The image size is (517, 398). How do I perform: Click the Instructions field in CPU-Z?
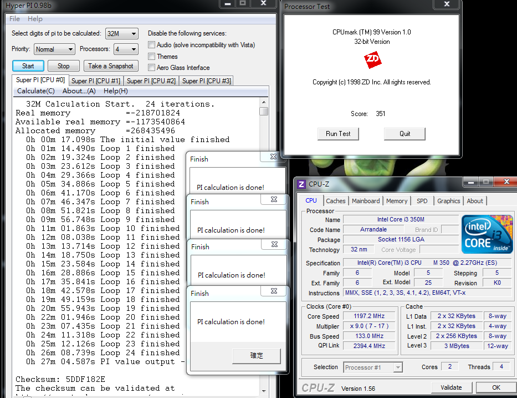pos(427,293)
